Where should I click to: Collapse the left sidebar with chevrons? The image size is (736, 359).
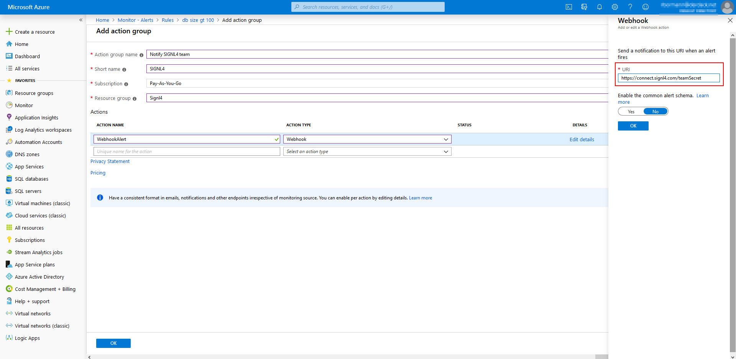tap(81, 20)
